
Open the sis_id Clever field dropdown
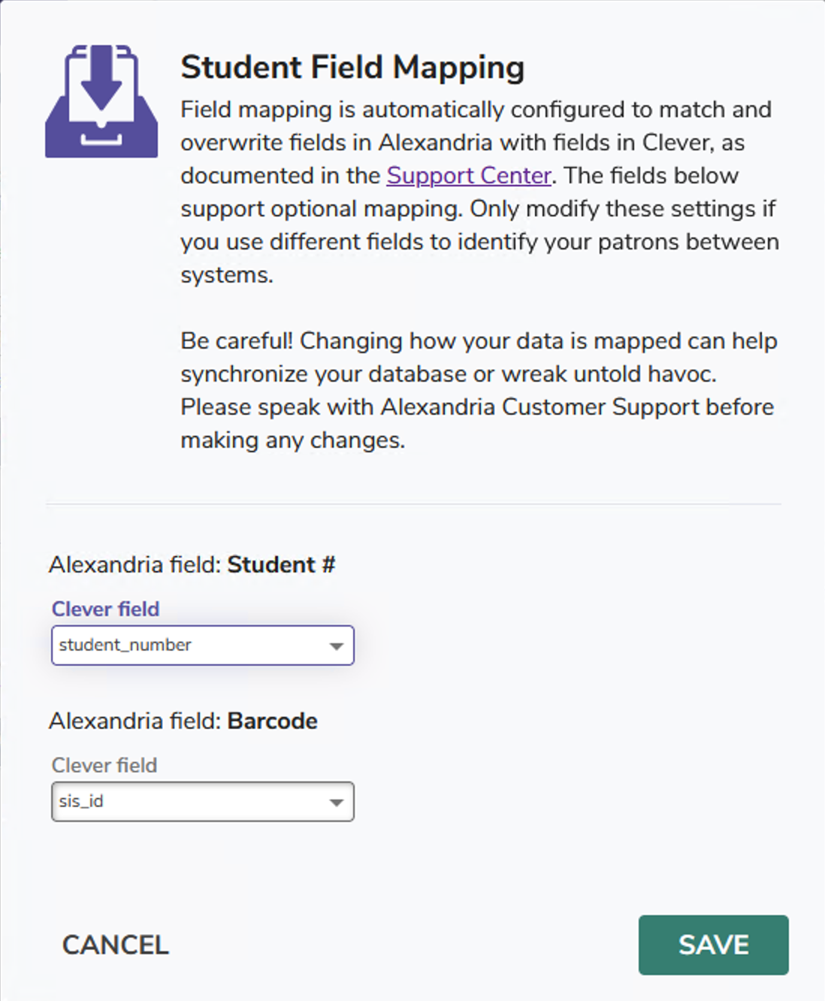click(x=202, y=802)
